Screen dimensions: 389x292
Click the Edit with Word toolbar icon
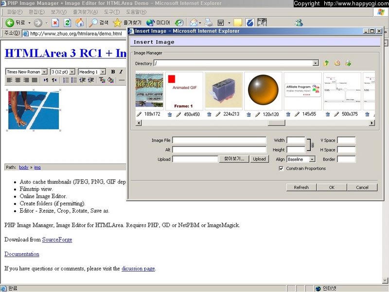(221, 23)
